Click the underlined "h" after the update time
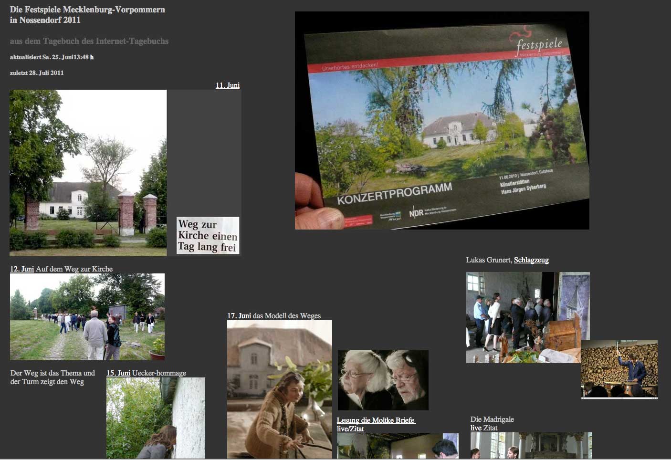671x460 pixels. tap(92, 57)
